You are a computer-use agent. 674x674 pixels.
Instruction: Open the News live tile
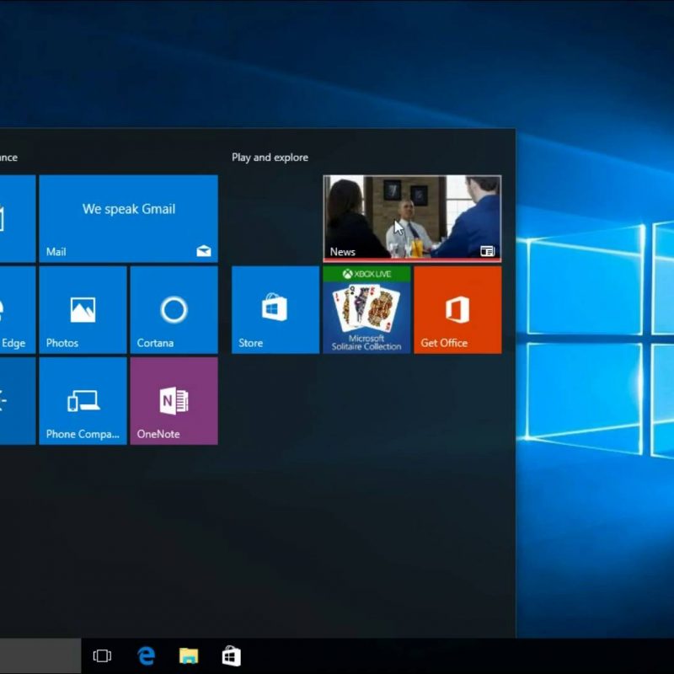click(x=412, y=218)
